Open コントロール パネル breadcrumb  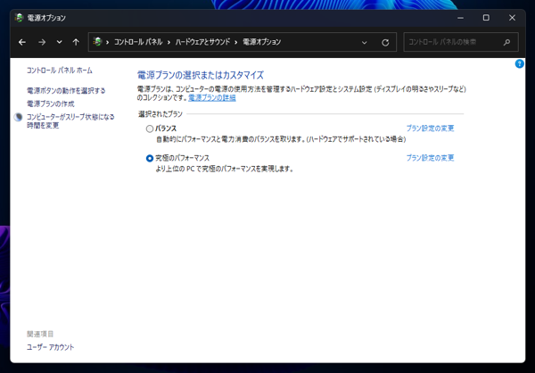[138, 42]
